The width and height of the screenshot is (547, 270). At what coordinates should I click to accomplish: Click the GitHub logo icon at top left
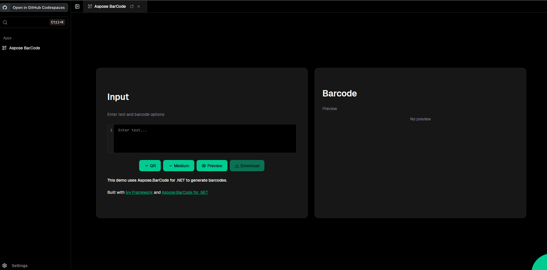coord(5,8)
